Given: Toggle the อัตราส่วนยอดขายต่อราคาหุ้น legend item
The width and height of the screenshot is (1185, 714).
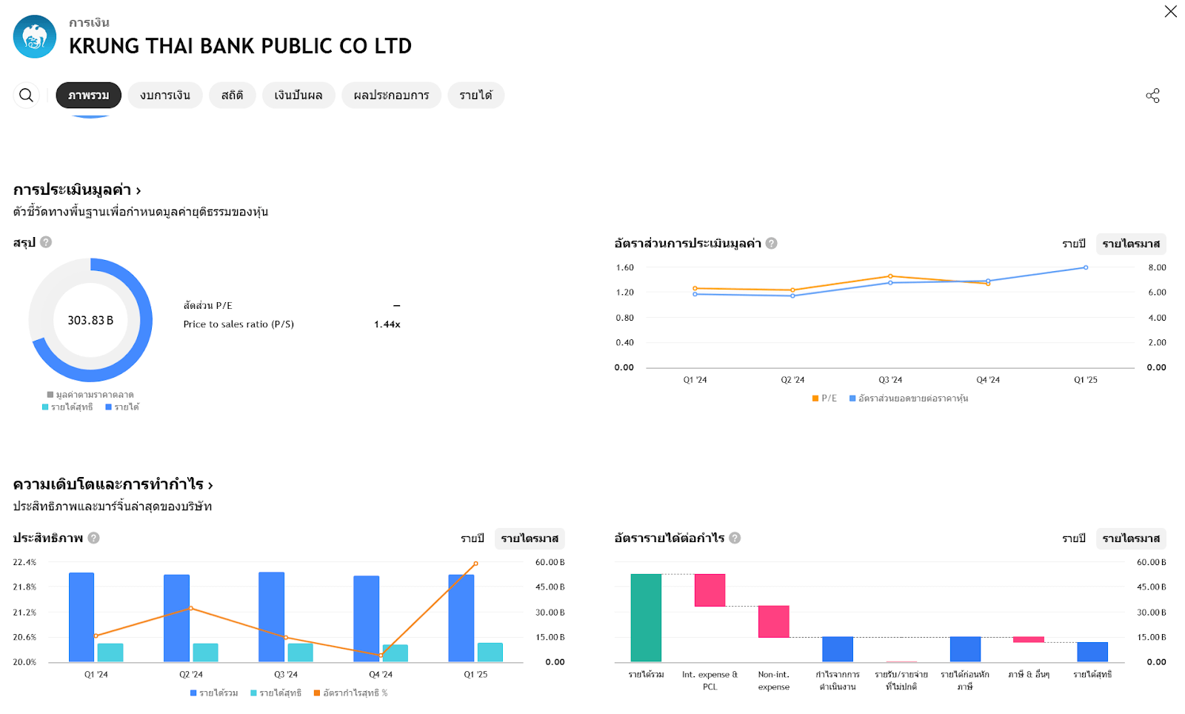Looking at the screenshot, I should pos(909,398).
